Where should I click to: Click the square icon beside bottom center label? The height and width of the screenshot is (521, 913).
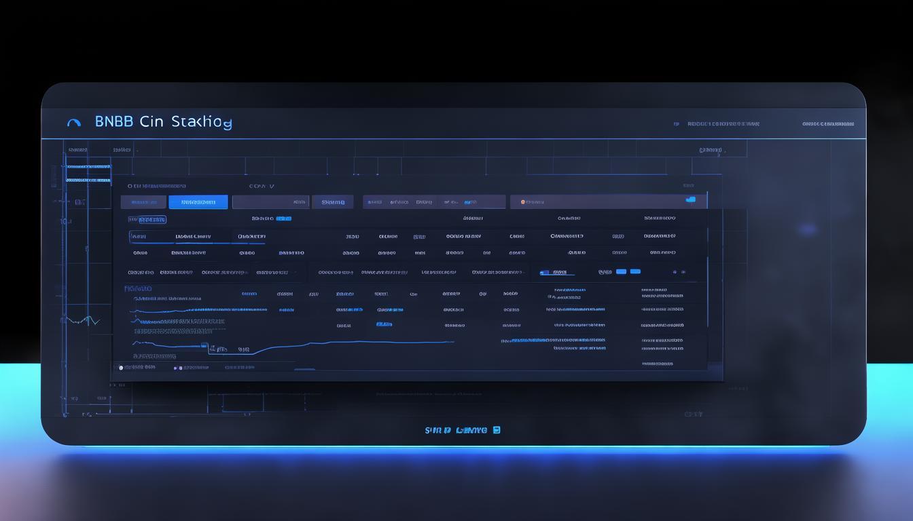point(497,430)
